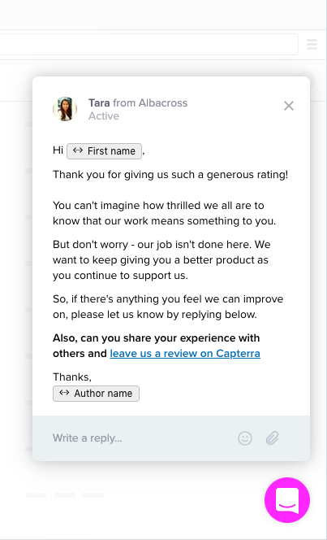This screenshot has width=327, height=540.
Task: Focus the Write a reply field
Action: pyautogui.click(x=141, y=438)
